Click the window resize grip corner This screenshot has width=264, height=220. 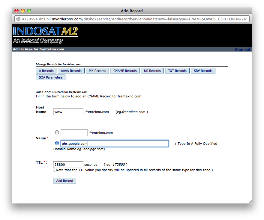click(x=250, y=202)
